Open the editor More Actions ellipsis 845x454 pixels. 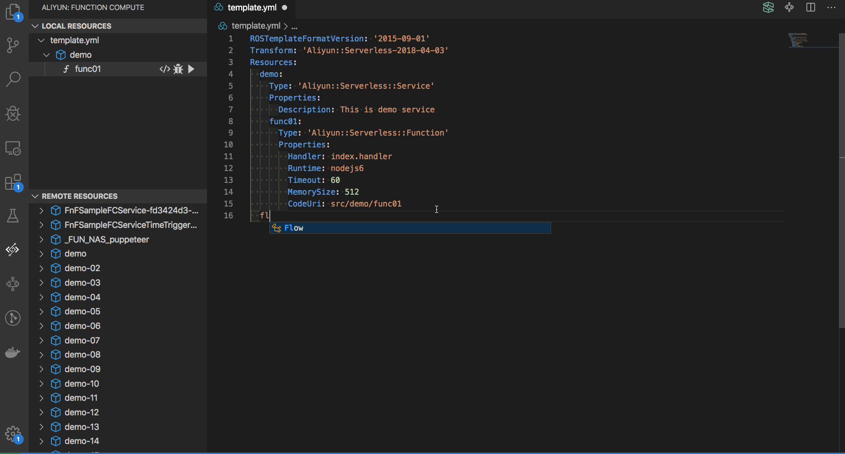(831, 7)
